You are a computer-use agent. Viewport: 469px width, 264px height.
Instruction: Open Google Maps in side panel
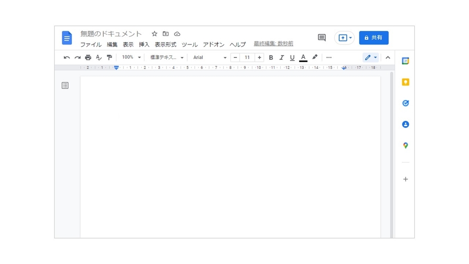(406, 145)
